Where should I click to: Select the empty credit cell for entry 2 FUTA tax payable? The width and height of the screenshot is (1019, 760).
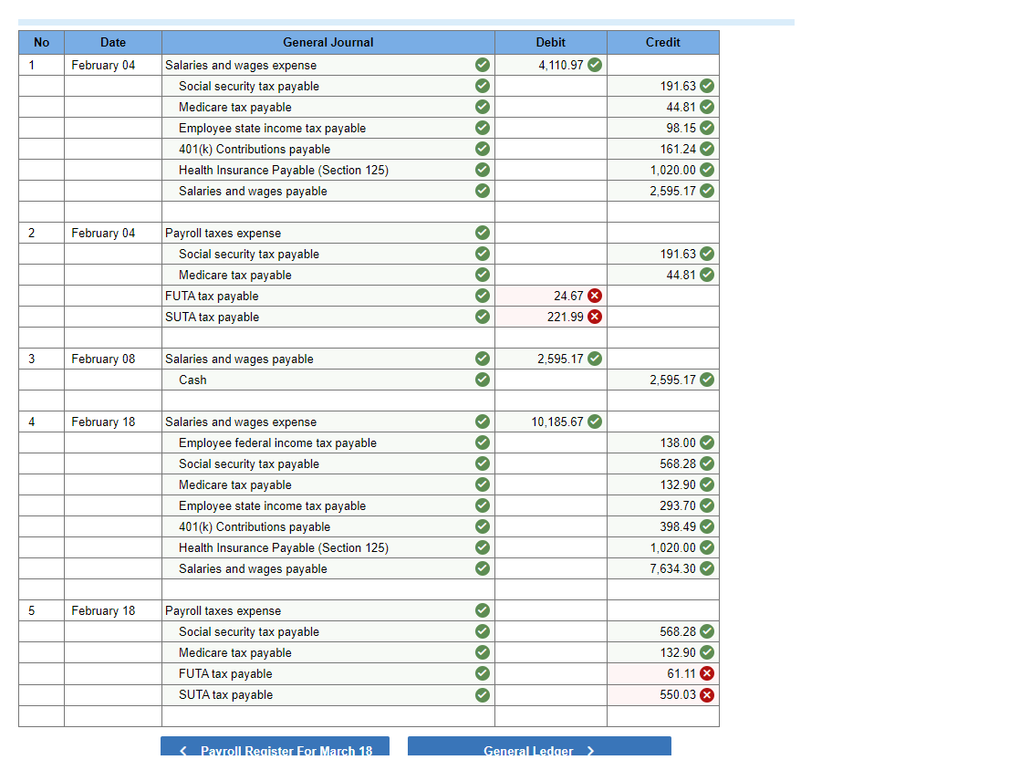point(663,296)
